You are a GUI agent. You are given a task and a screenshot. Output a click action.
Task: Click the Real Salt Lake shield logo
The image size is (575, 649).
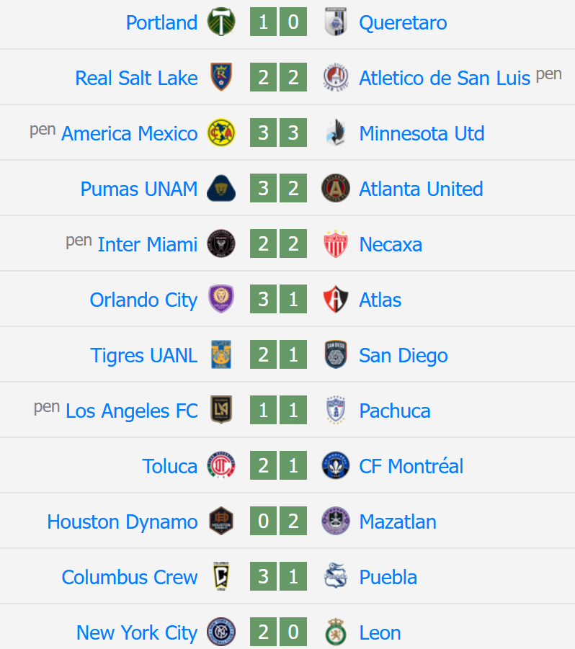(x=221, y=77)
